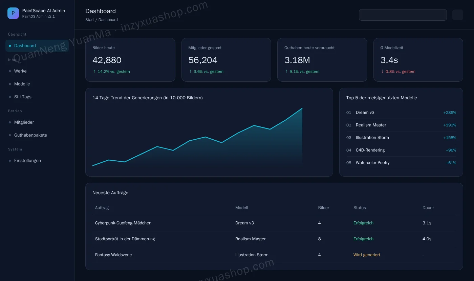Click the Bilder column header

click(324, 208)
